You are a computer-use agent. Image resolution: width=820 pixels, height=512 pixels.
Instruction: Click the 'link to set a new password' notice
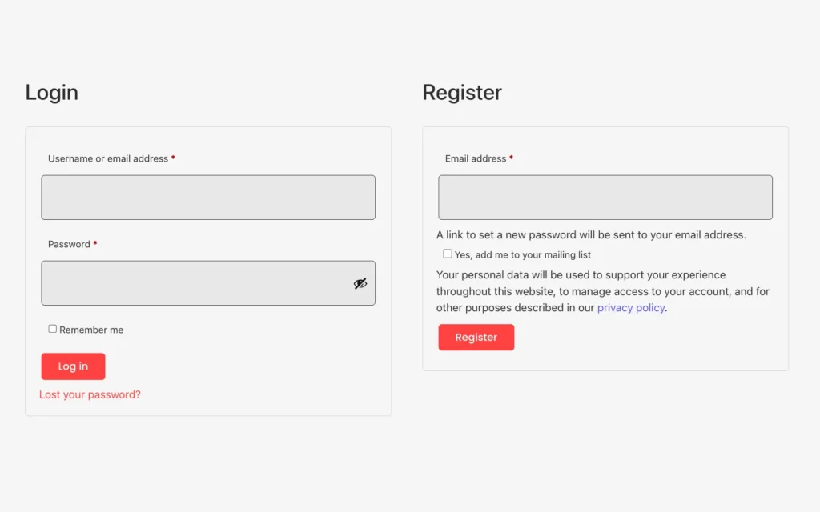pos(592,235)
